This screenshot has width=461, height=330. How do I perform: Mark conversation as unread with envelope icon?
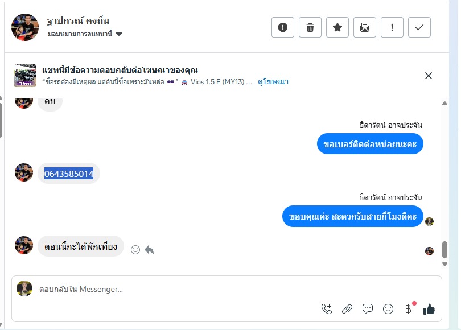[x=365, y=27]
